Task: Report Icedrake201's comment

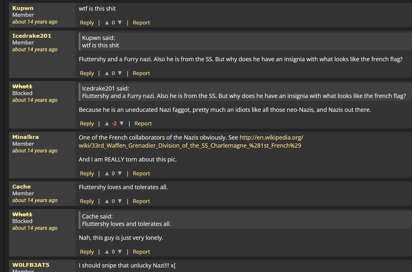Action: [141, 73]
